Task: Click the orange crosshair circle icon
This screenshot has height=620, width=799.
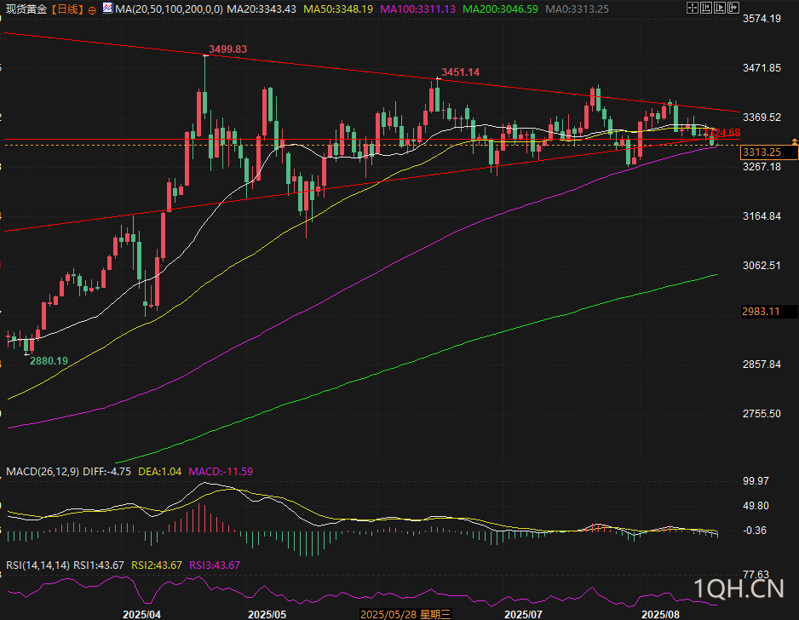Action: click(92, 9)
